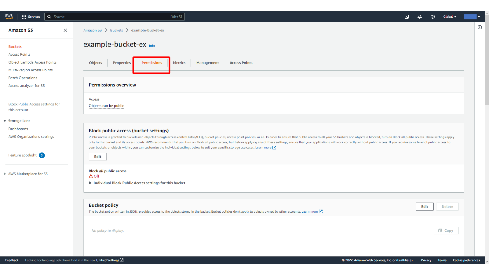
Task: Select the Permissions tab
Action: click(x=152, y=63)
